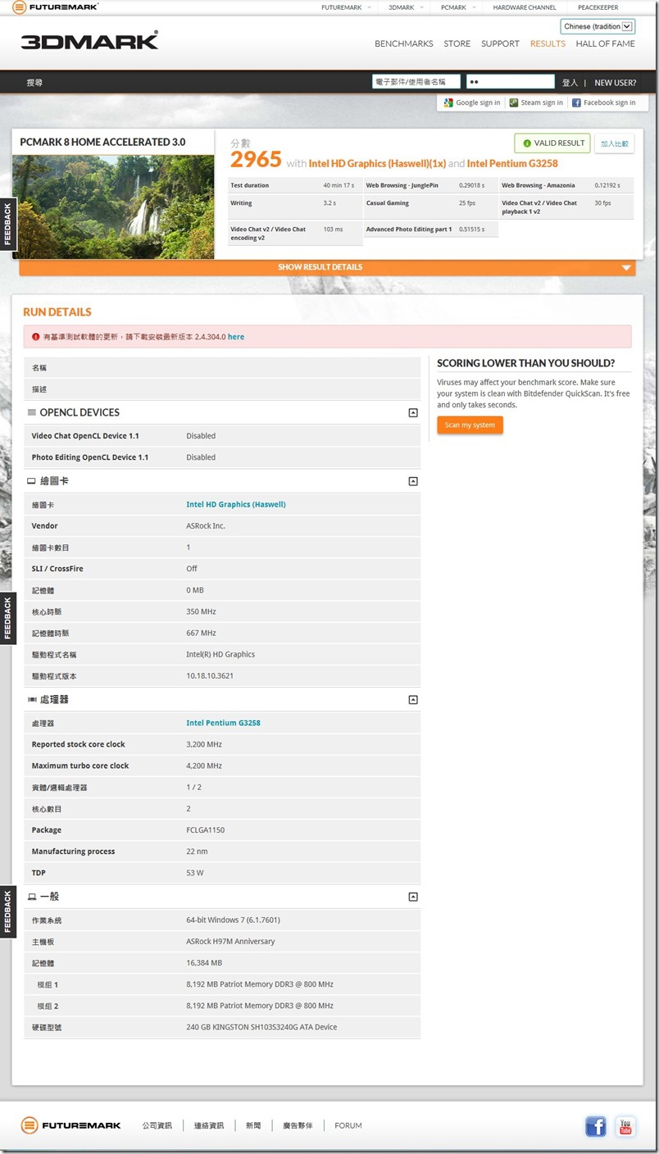The height and width of the screenshot is (1154, 659).
Task: Expand Show Result Details bar
Action: (x=327, y=267)
